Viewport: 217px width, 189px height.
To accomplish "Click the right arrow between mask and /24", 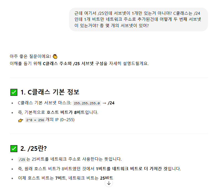I will click(104, 103).
